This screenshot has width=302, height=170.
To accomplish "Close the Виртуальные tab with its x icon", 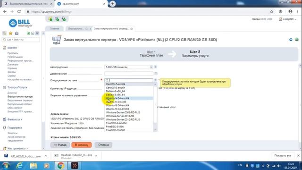I will click(86, 29).
